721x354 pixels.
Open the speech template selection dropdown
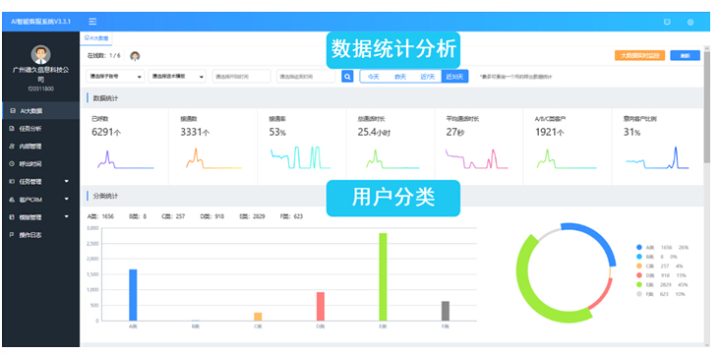tap(177, 77)
